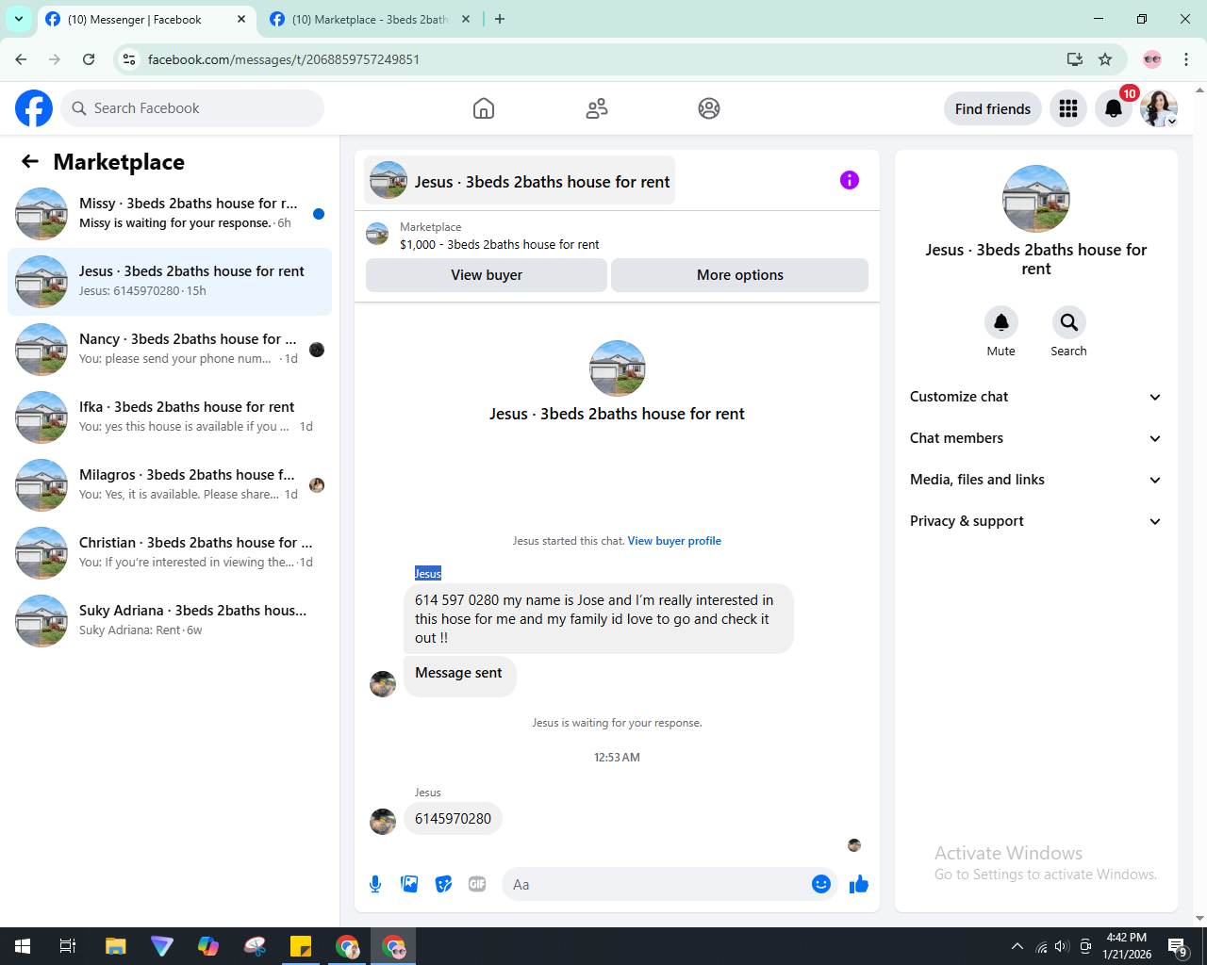Open the emoji picker in message box
The width and height of the screenshot is (1207, 965).
click(821, 884)
